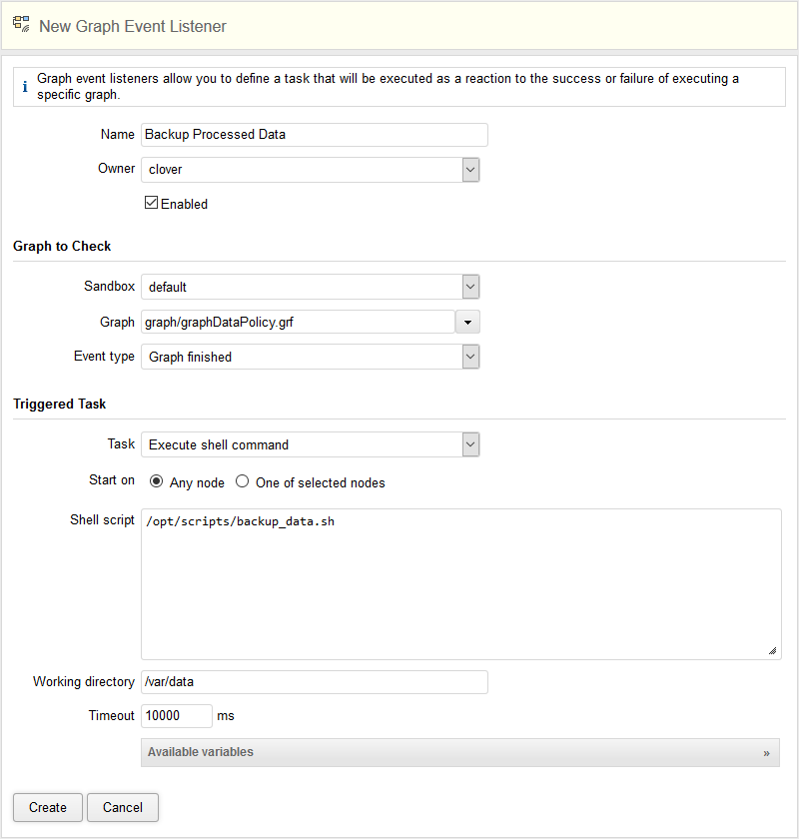Toggle the Enabled checkbox

pyautogui.click(x=152, y=203)
